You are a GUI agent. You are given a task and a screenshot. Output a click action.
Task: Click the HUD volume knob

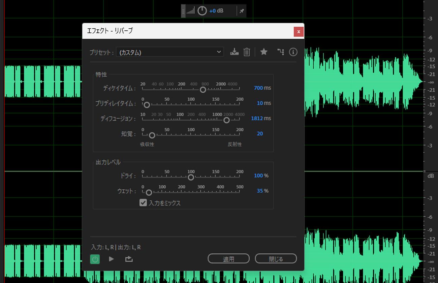[202, 11]
